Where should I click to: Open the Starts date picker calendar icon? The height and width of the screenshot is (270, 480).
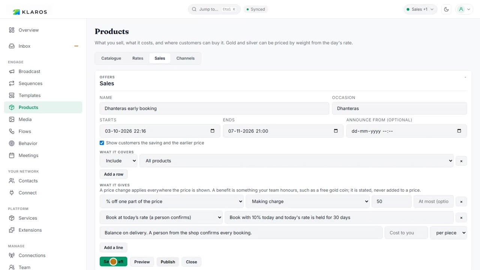213,131
